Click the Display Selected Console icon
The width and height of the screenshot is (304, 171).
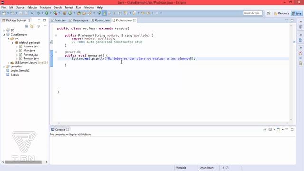(x=270, y=130)
